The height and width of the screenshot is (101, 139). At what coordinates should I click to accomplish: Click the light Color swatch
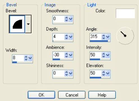coord(125,13)
